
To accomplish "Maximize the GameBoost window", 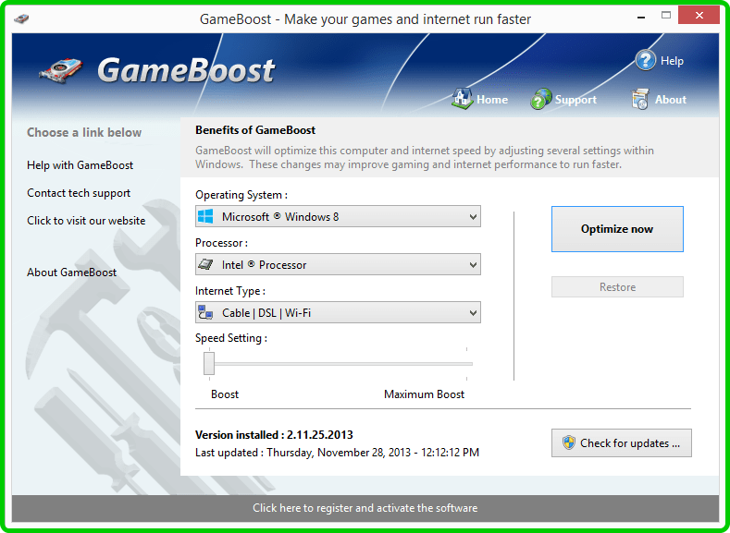I will pos(666,16).
